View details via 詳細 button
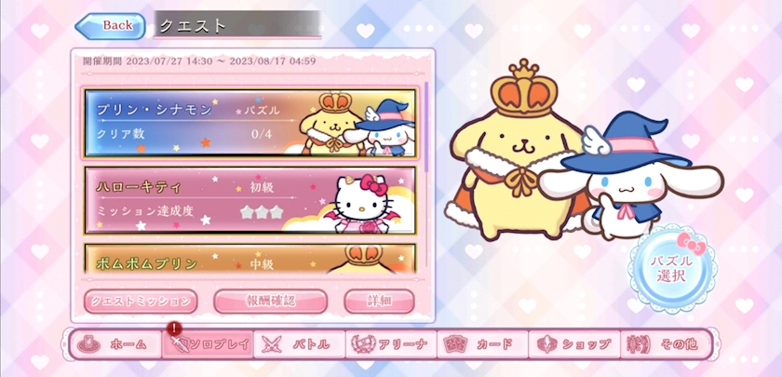The width and height of the screenshot is (782, 377). coord(379,302)
